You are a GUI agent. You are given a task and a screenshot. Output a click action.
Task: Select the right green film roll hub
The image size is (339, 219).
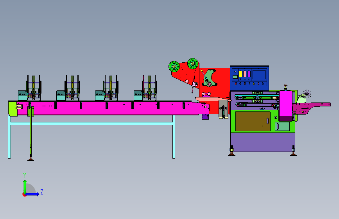(x=193, y=64)
